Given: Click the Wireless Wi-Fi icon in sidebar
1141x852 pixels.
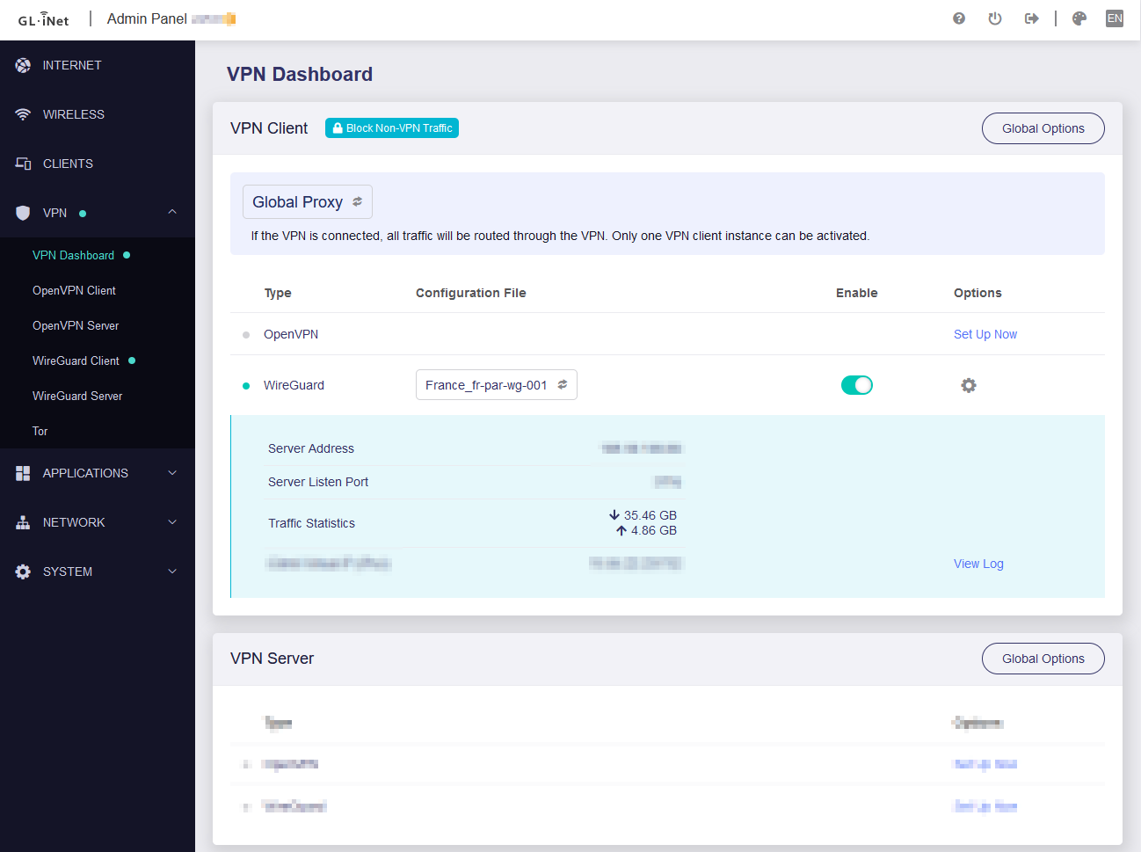Looking at the screenshot, I should [x=23, y=114].
